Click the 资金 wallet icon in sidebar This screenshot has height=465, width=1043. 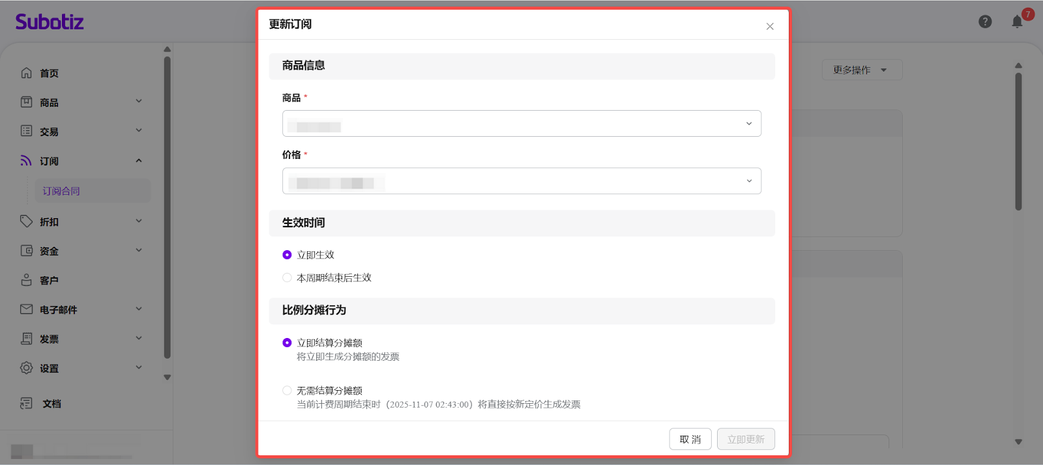click(26, 251)
